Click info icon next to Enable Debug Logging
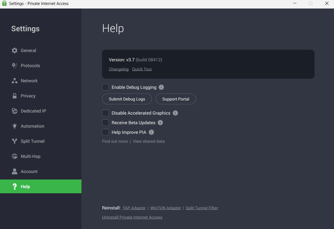This screenshot has height=229, width=334. point(162,87)
